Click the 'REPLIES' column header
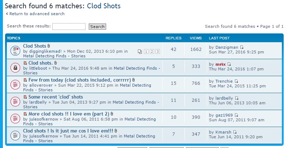Viewport: 288px width, 148px height. (174, 38)
